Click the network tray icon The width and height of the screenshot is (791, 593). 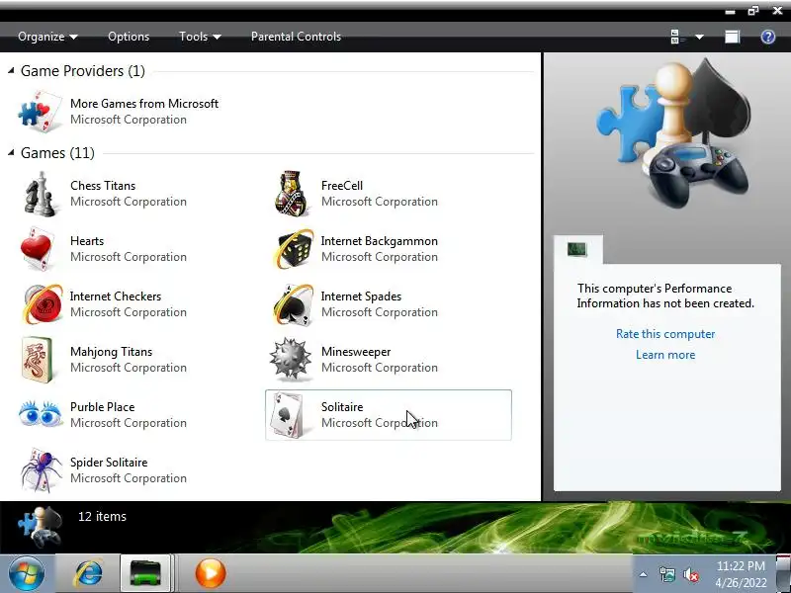click(666, 574)
